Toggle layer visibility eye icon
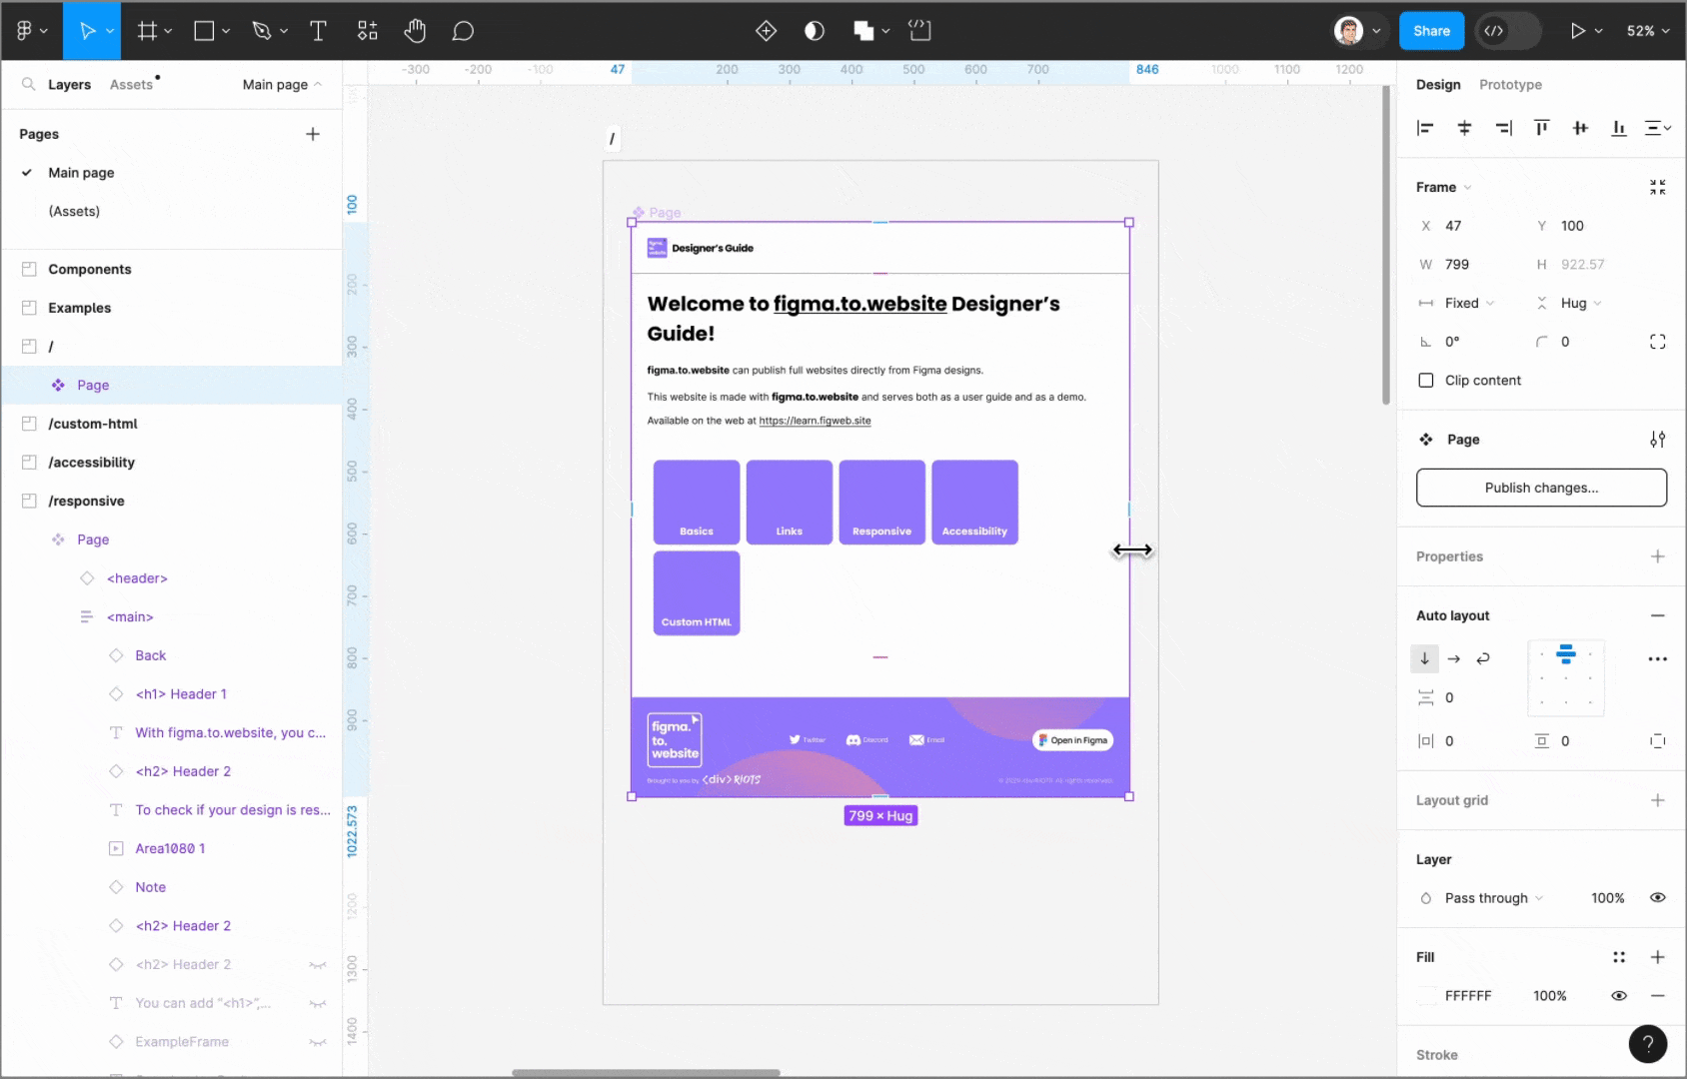 [x=1658, y=897]
